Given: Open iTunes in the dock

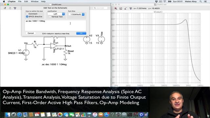Looking at the screenshot, I should point(95,115).
